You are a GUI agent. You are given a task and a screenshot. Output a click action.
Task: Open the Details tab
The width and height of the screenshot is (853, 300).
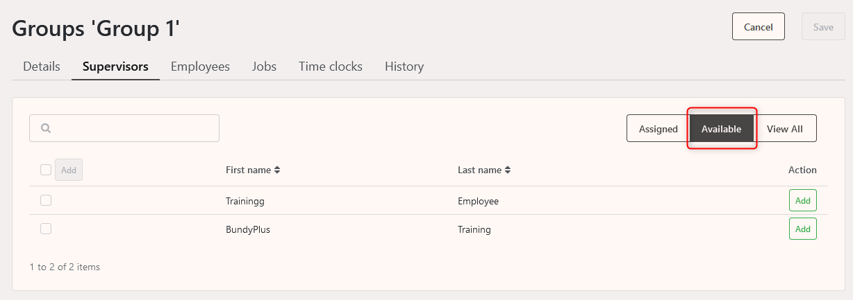pyautogui.click(x=42, y=67)
